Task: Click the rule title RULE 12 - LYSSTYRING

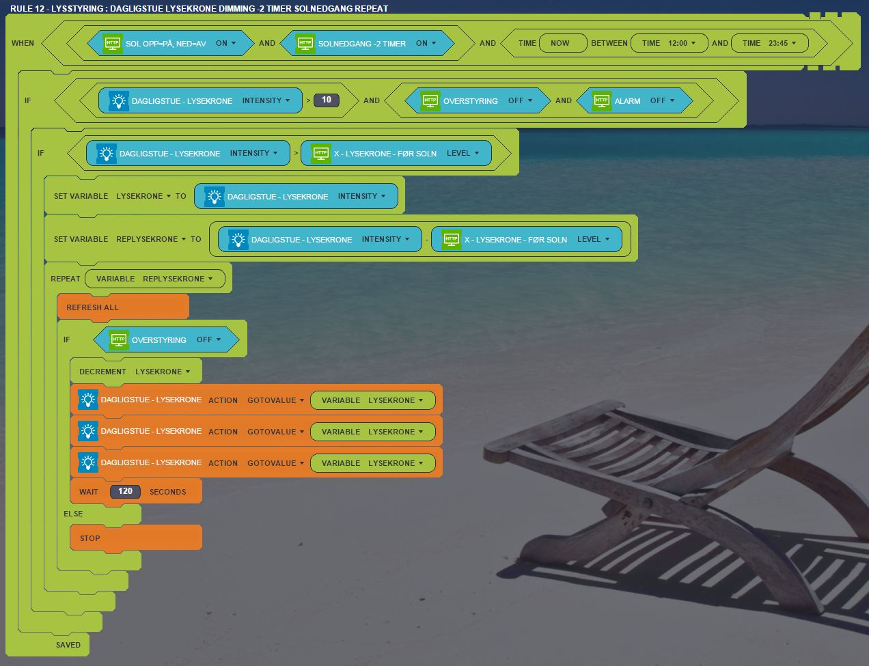Action: (x=199, y=8)
